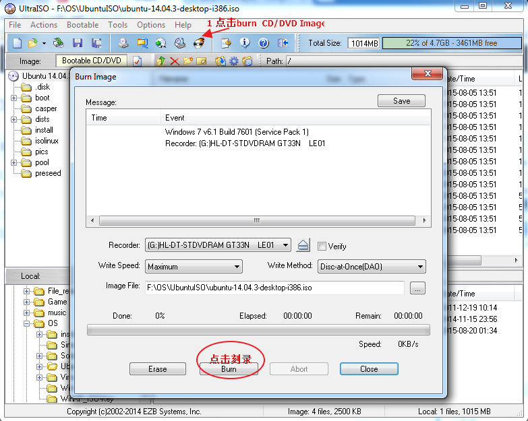The height and width of the screenshot is (421, 528).
Task: Click left arrow of message list scrollbar
Action: tap(92, 220)
